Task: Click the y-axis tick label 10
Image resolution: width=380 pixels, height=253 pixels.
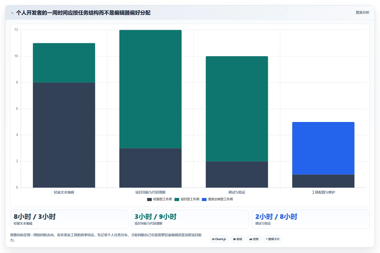Action: coord(16,56)
